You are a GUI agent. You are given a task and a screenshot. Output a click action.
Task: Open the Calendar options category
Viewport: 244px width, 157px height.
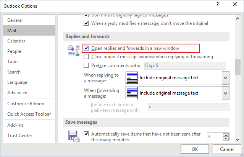point(29,41)
